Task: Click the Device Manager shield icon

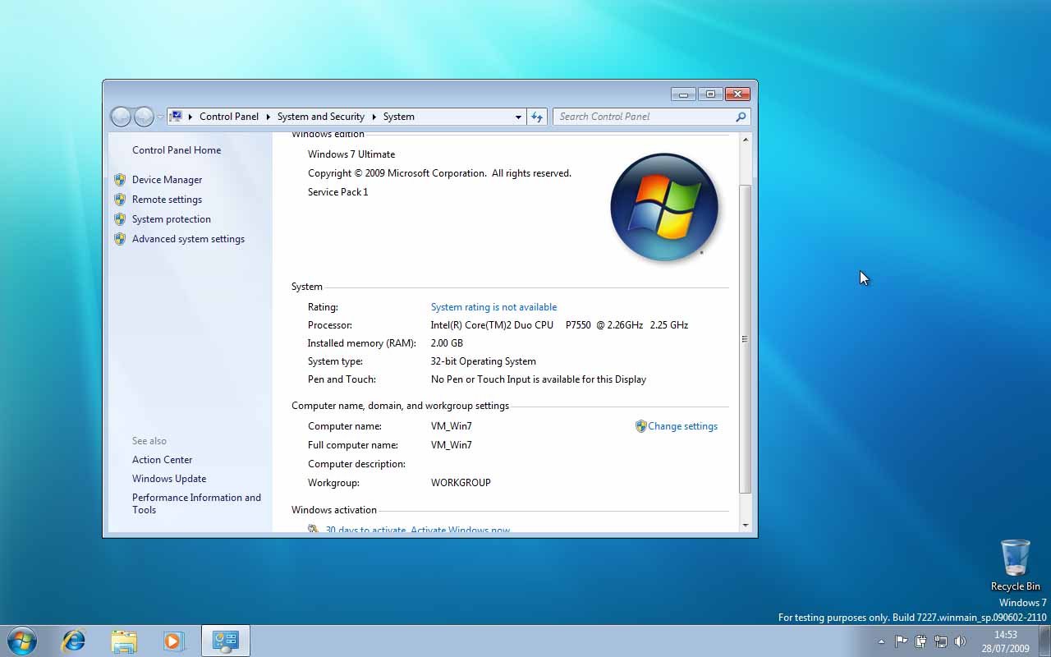Action: coord(120,180)
